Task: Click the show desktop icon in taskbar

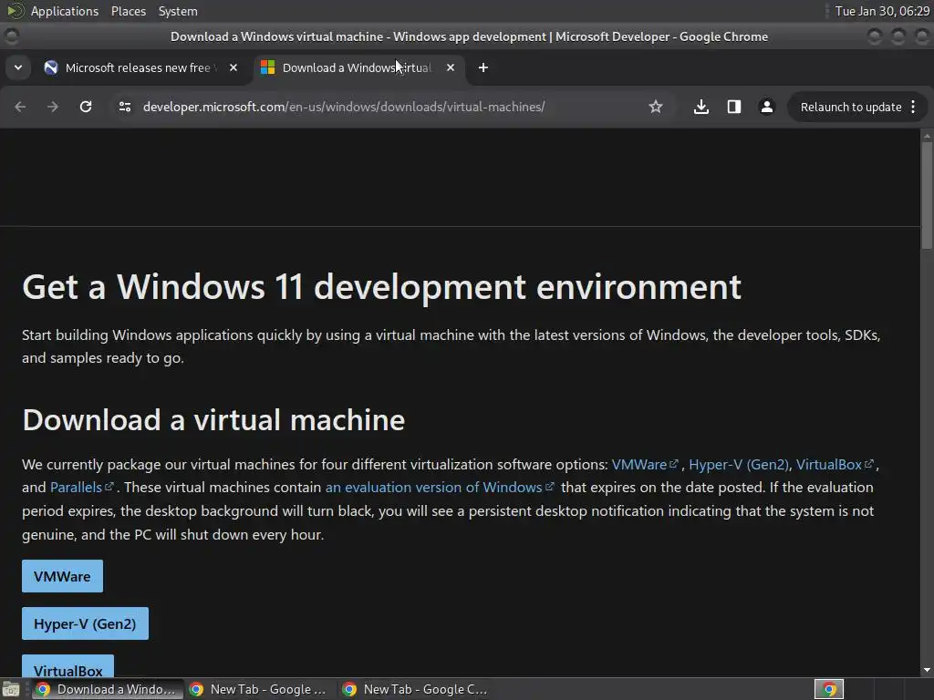Action: pyautogui.click(x=11, y=689)
